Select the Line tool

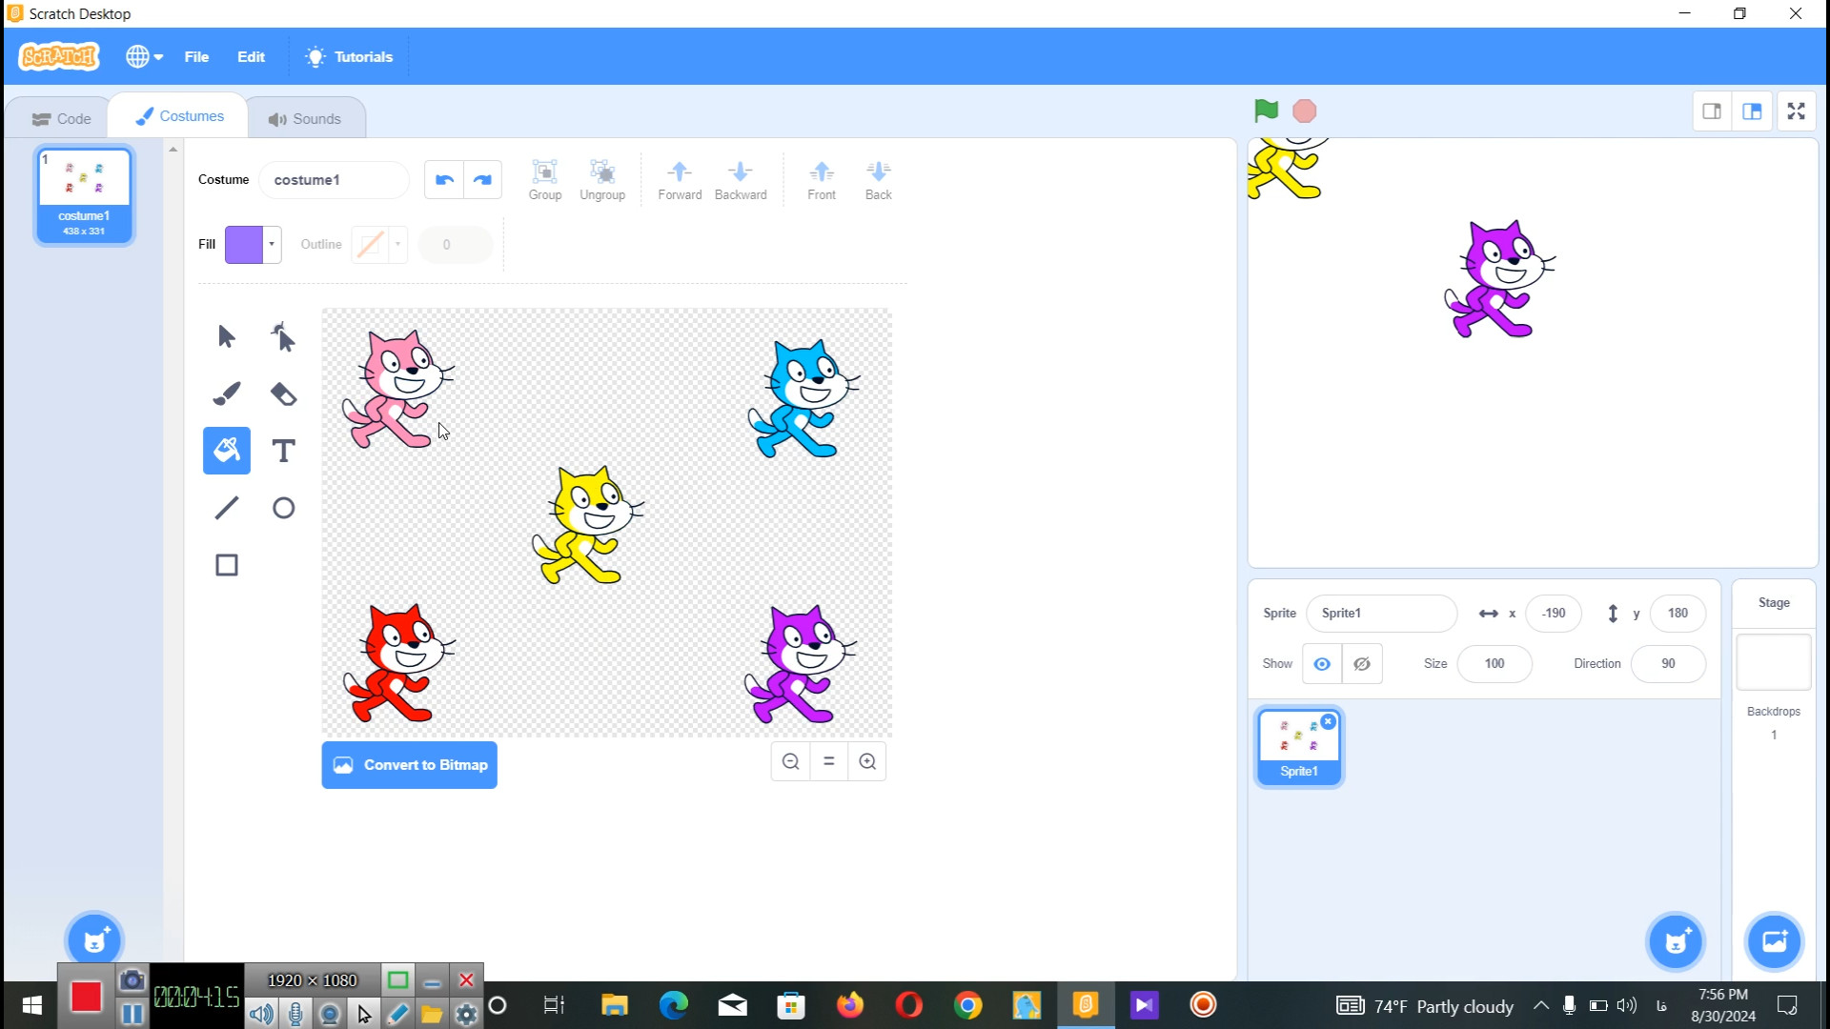227,508
